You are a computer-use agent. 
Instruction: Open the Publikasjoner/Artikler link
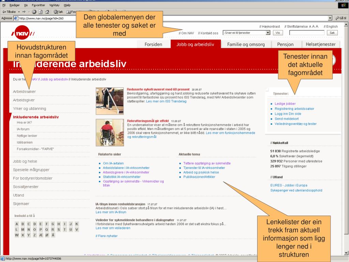[199, 177]
